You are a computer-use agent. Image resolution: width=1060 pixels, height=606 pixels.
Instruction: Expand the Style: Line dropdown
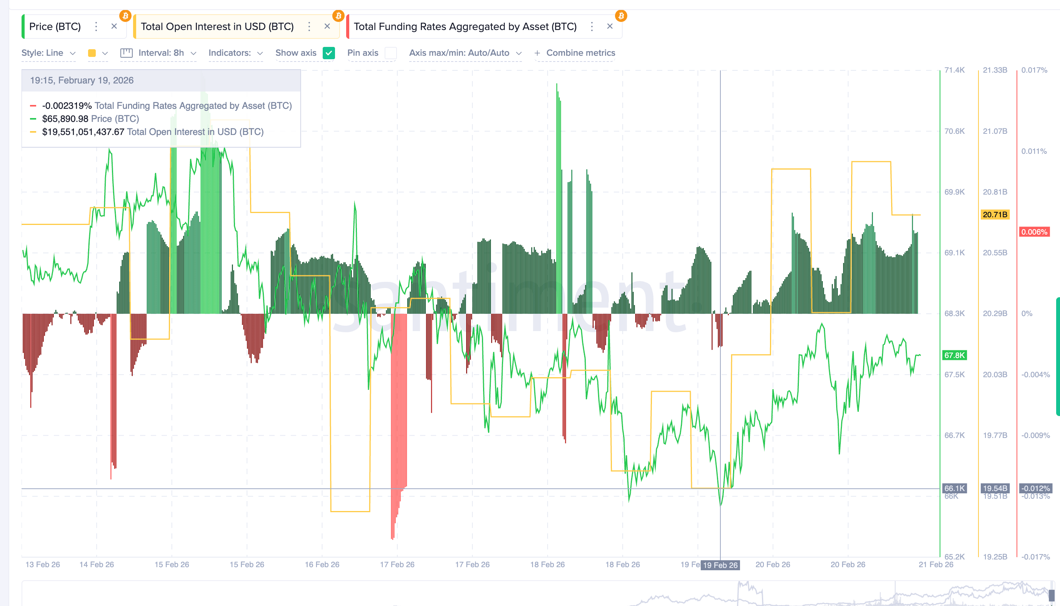[x=48, y=53]
